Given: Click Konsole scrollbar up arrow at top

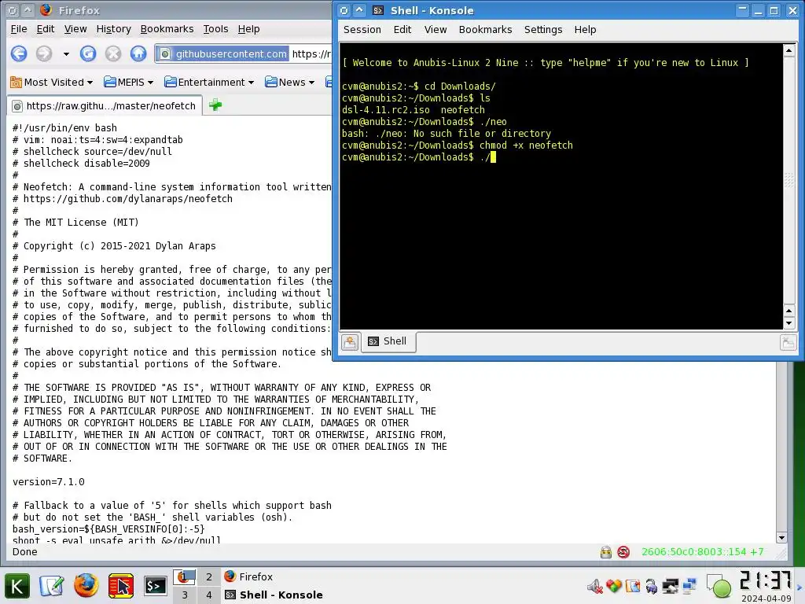Looking at the screenshot, I should (x=789, y=50).
